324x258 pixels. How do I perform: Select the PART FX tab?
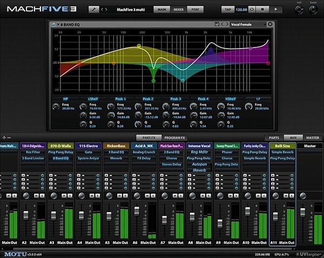[149, 138]
